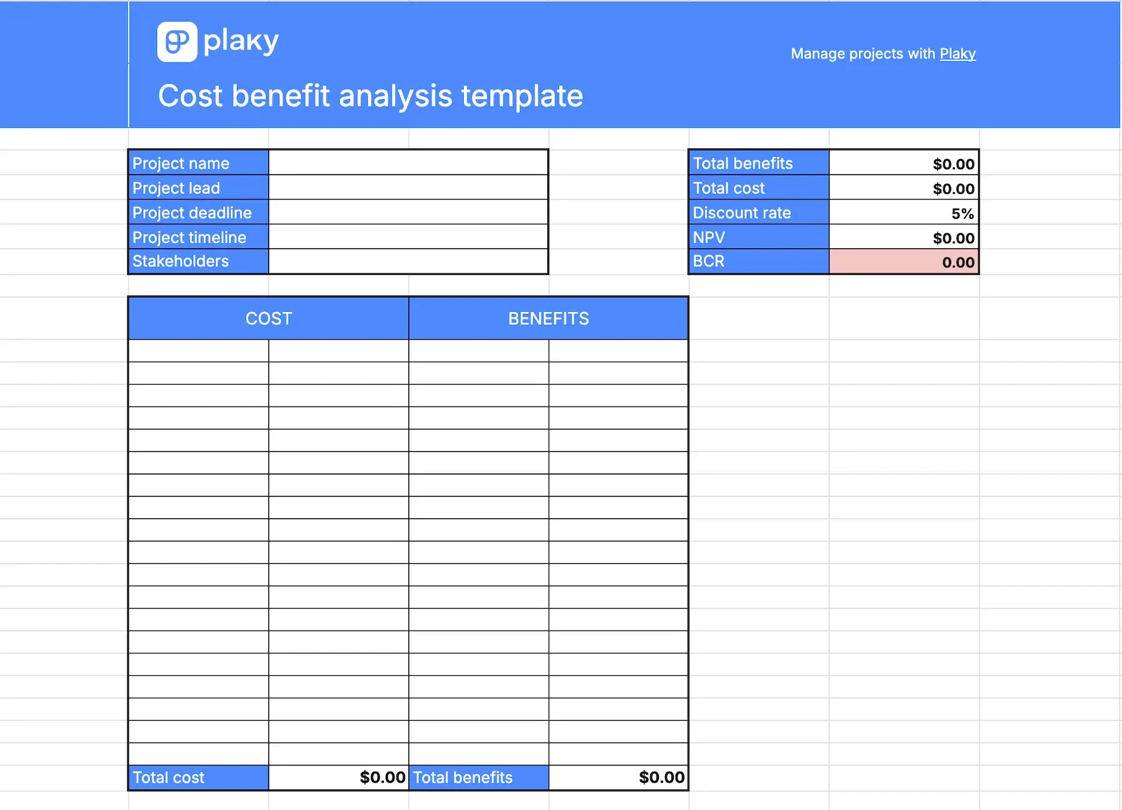Screen dimensions: 1122x810
Task: Click the $0.00 NPV value cell
Action: [904, 237]
